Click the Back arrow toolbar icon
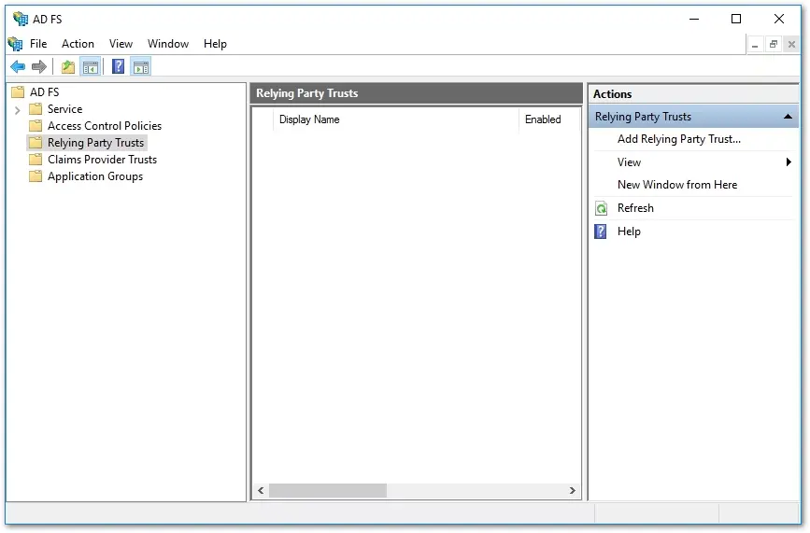This screenshot has height=533, width=810. [x=18, y=66]
